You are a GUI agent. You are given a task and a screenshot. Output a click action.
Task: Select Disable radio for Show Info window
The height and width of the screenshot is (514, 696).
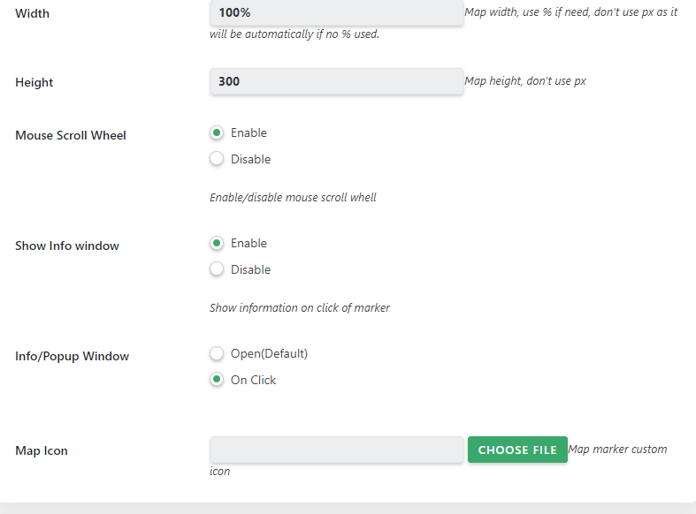pyautogui.click(x=217, y=269)
